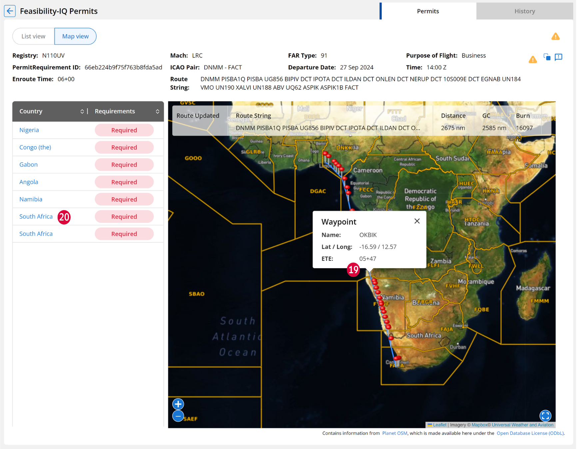Sort the Requirements column
Viewport: 577px width, 449px height.
pyautogui.click(x=158, y=111)
